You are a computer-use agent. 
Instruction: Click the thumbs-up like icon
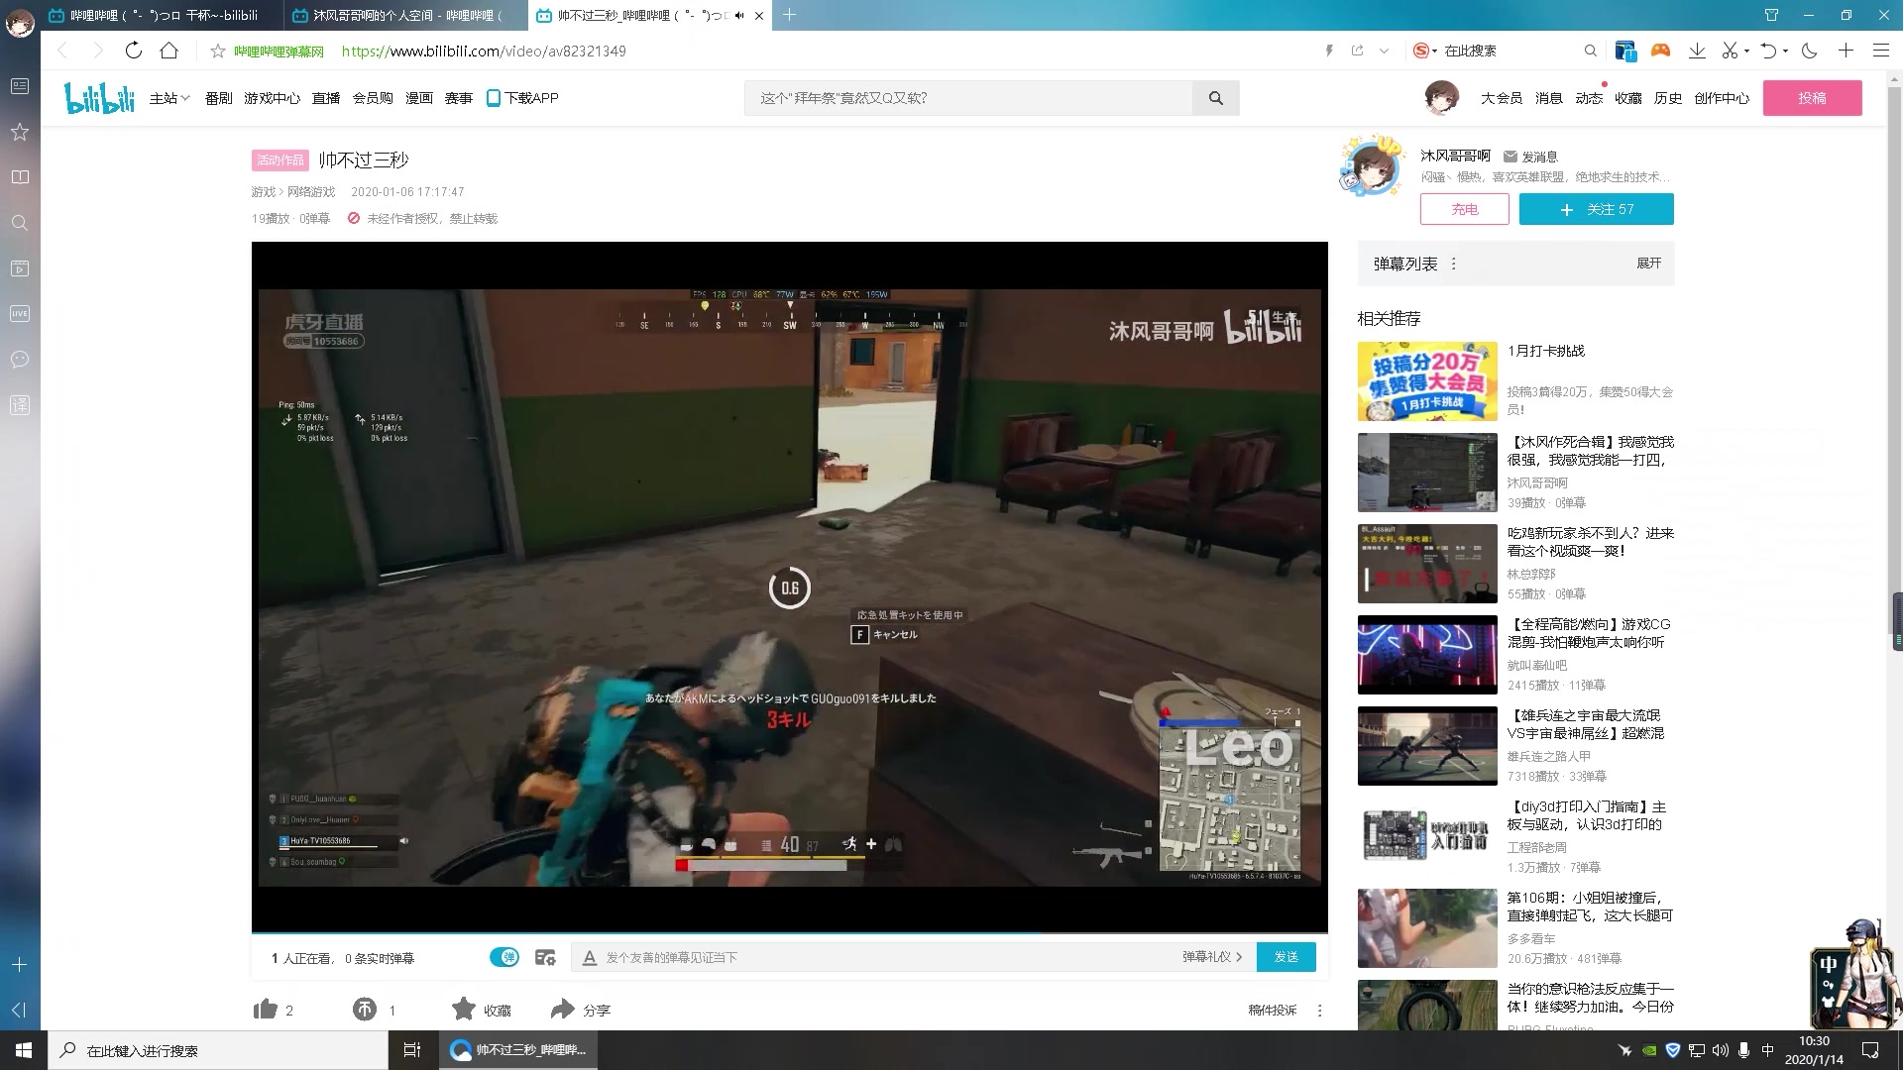[x=266, y=1010]
